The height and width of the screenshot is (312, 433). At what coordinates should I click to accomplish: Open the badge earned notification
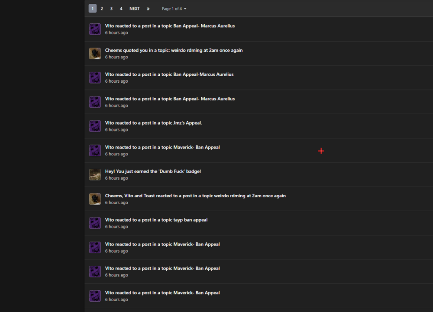(153, 171)
